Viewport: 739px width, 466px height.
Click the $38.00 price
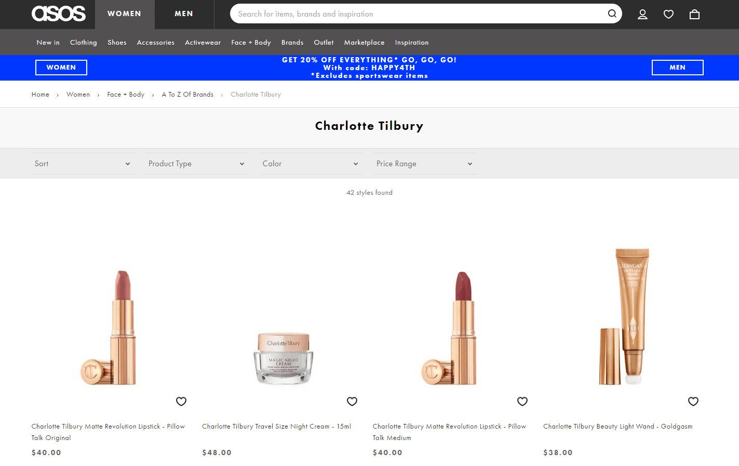(558, 452)
